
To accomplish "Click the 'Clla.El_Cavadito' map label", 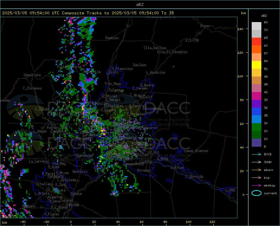I will (172, 52).
